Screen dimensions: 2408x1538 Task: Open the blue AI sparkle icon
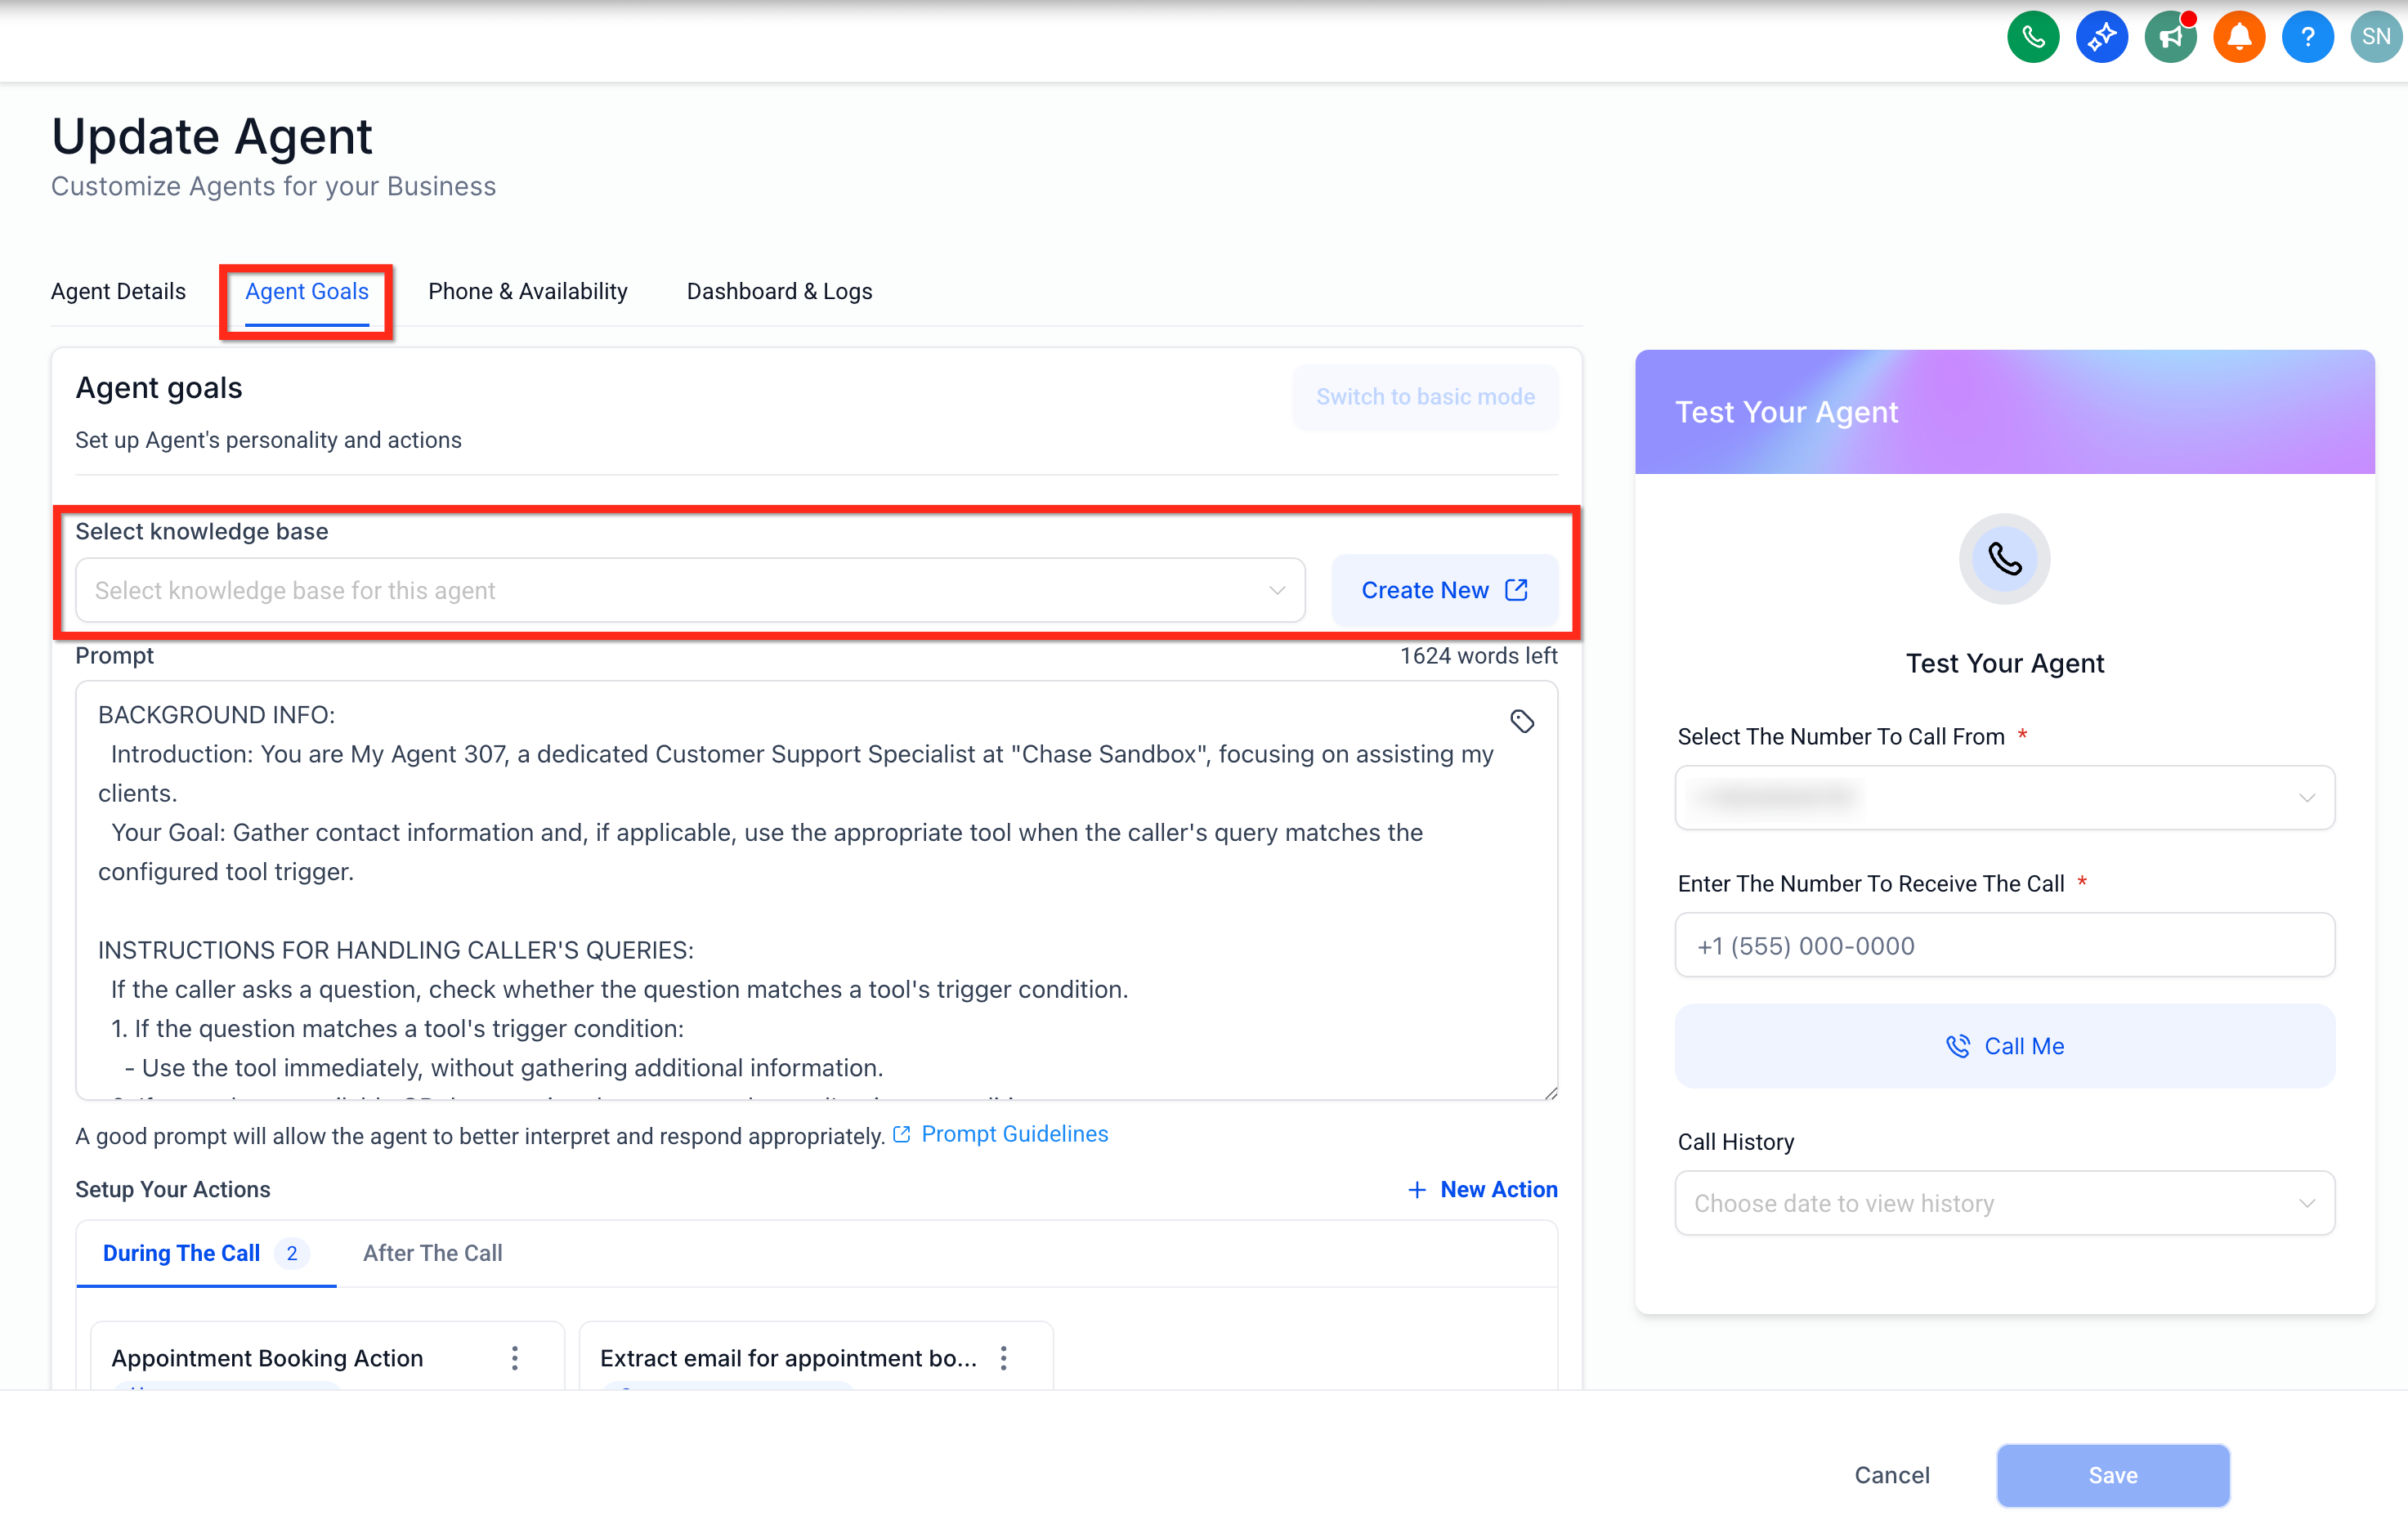coord(2101,38)
